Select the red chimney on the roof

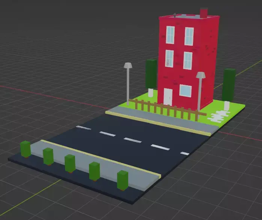point(204,12)
